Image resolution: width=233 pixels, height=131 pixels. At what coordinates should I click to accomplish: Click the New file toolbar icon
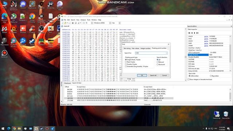(x=63, y=23)
